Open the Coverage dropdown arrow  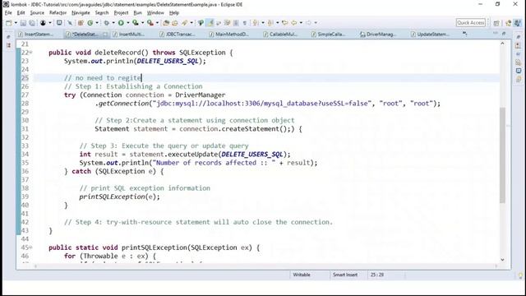point(142,23)
